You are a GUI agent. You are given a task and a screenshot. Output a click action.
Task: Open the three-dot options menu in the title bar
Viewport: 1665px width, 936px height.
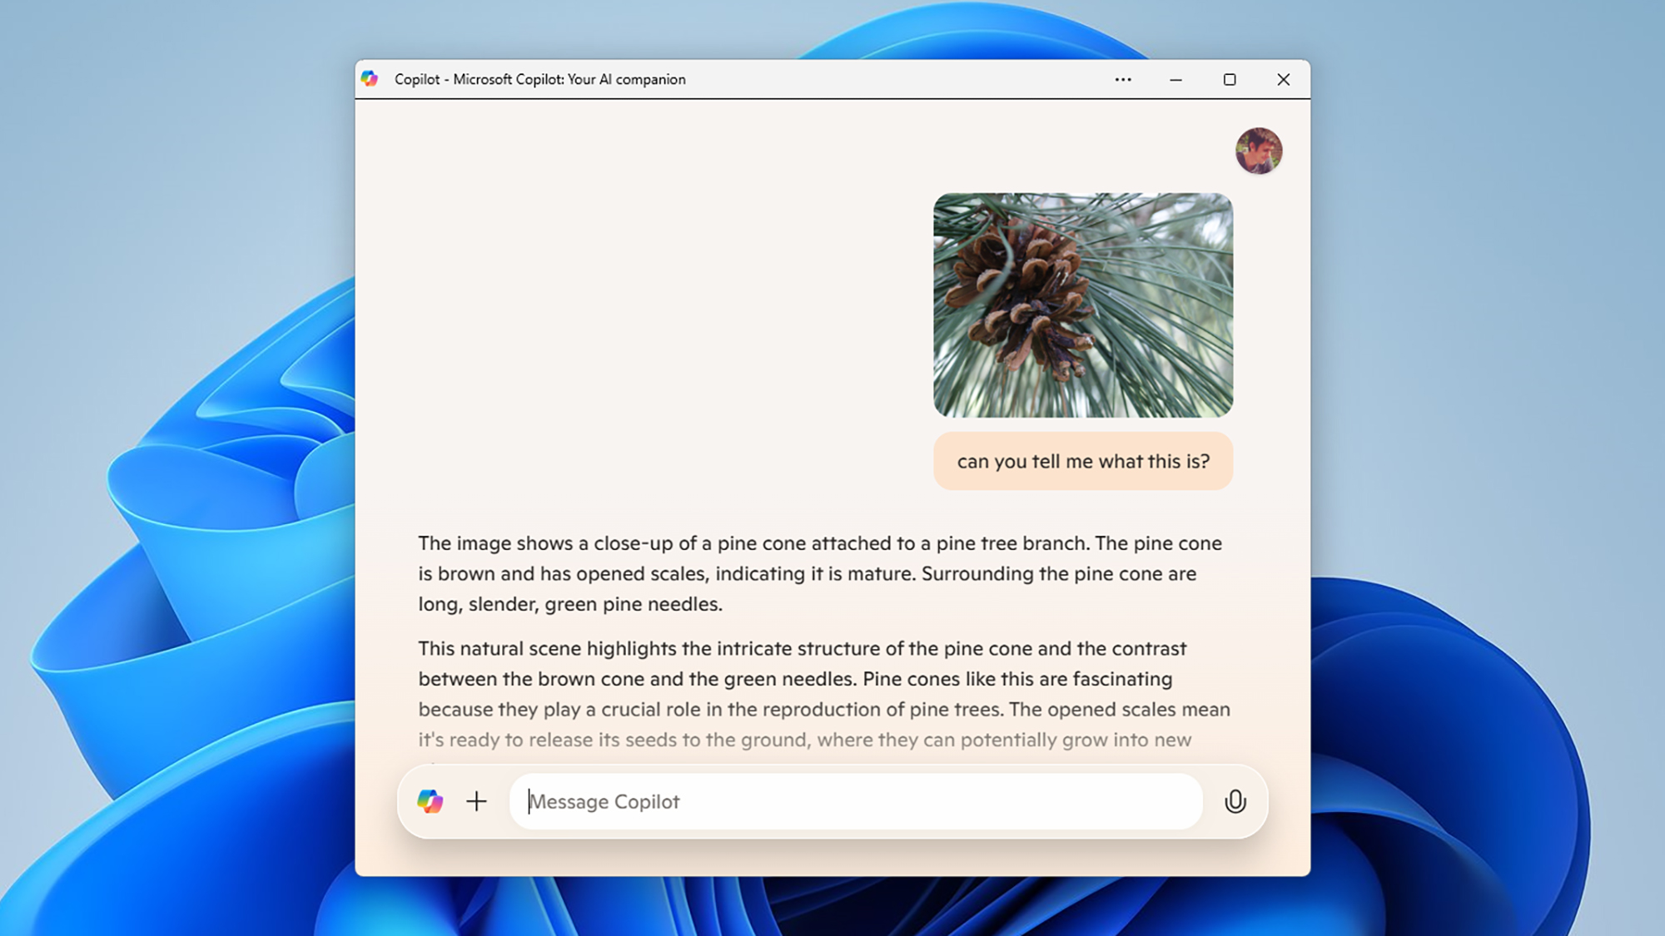pyautogui.click(x=1123, y=79)
